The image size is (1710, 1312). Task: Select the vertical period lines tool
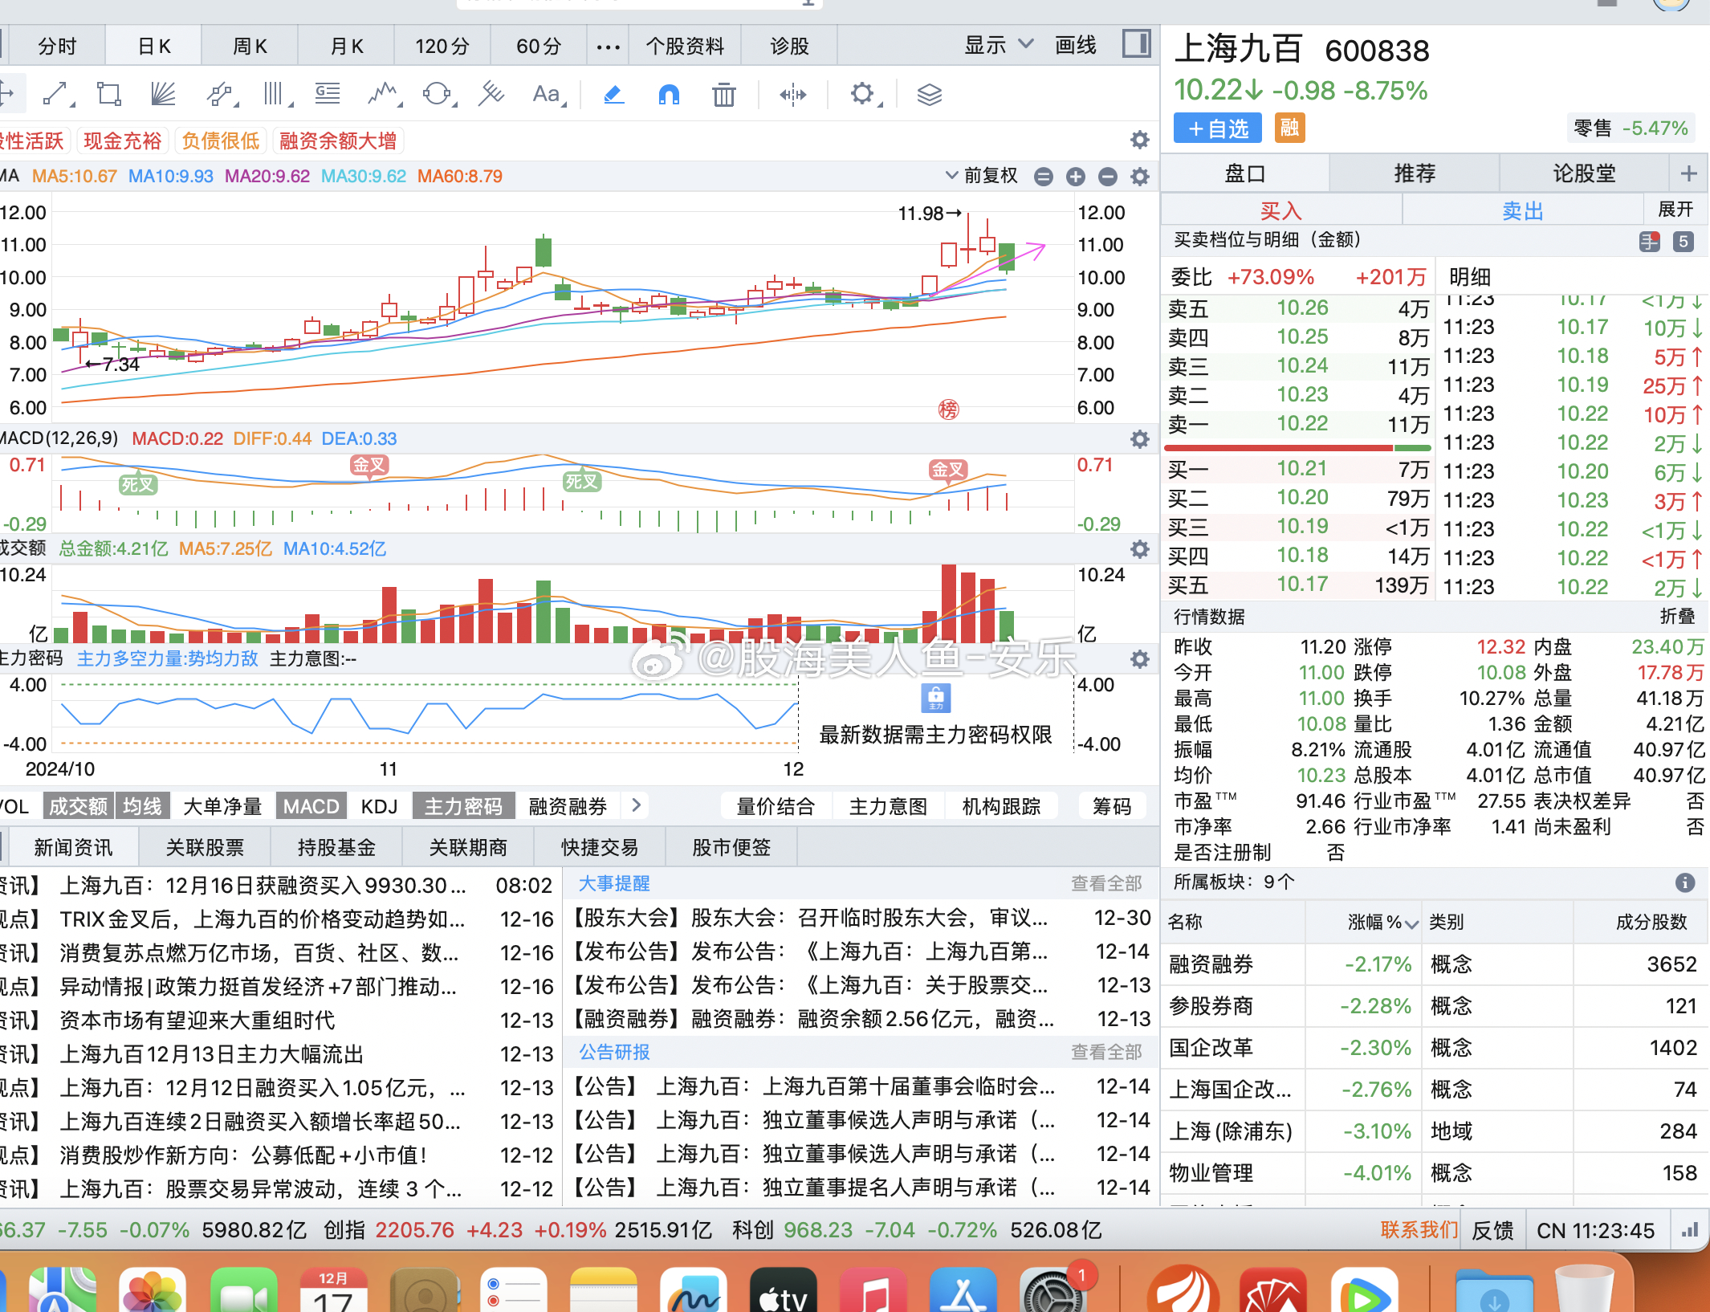click(275, 95)
